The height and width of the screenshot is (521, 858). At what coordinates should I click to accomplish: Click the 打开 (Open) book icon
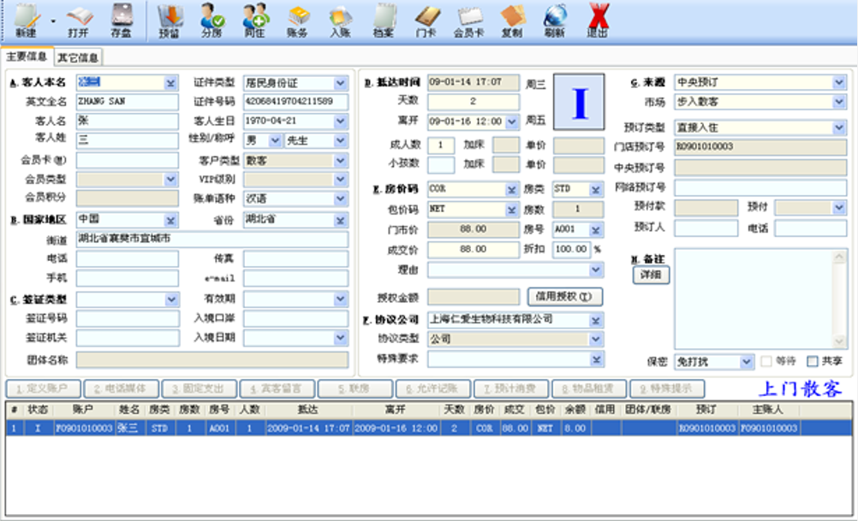pos(79,17)
